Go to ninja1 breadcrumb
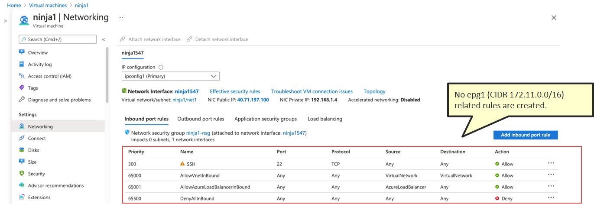 coord(81,5)
